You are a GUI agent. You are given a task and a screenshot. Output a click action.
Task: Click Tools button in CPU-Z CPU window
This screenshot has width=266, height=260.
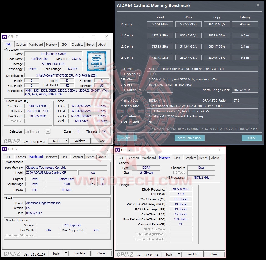56,141
